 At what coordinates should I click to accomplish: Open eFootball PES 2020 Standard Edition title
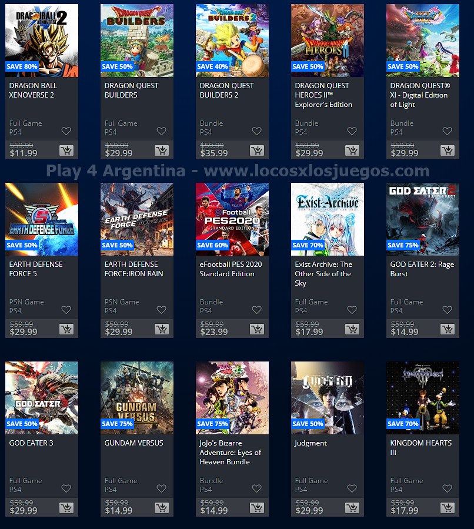231,269
